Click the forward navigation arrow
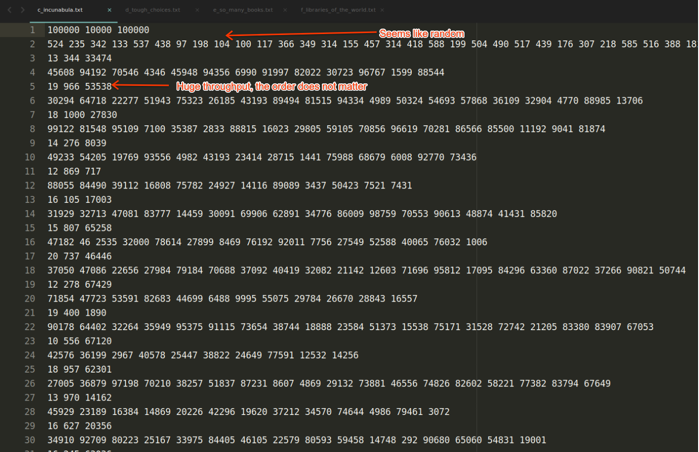 (x=22, y=10)
